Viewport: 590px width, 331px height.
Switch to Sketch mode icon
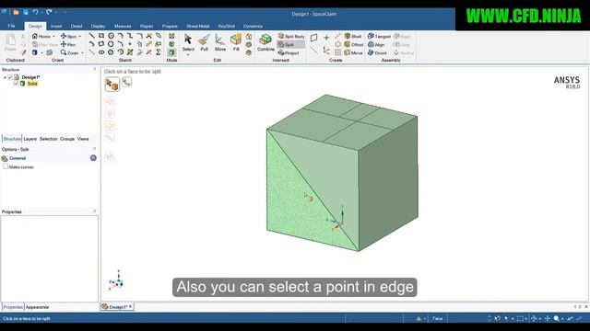(x=171, y=36)
